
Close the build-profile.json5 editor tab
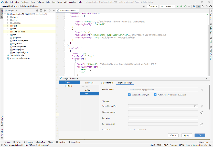click(x=77, y=10)
